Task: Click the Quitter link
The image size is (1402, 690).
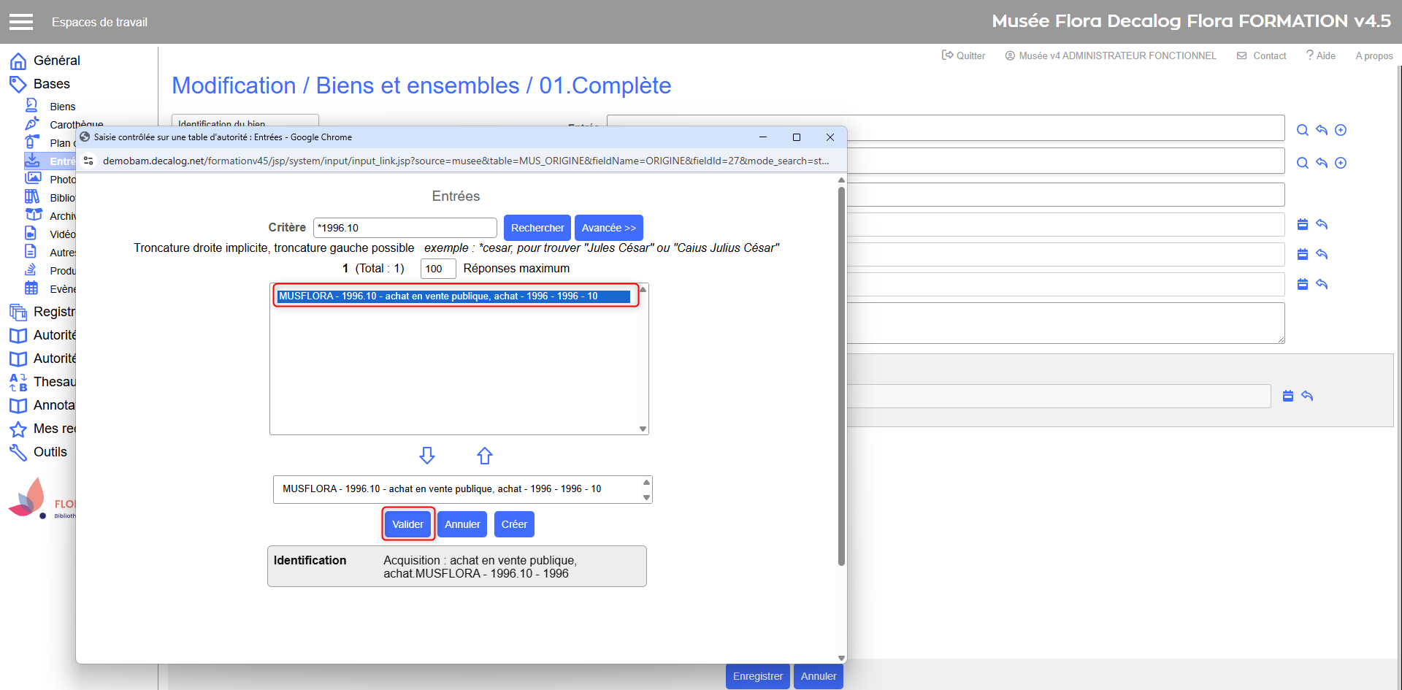Action: (963, 55)
